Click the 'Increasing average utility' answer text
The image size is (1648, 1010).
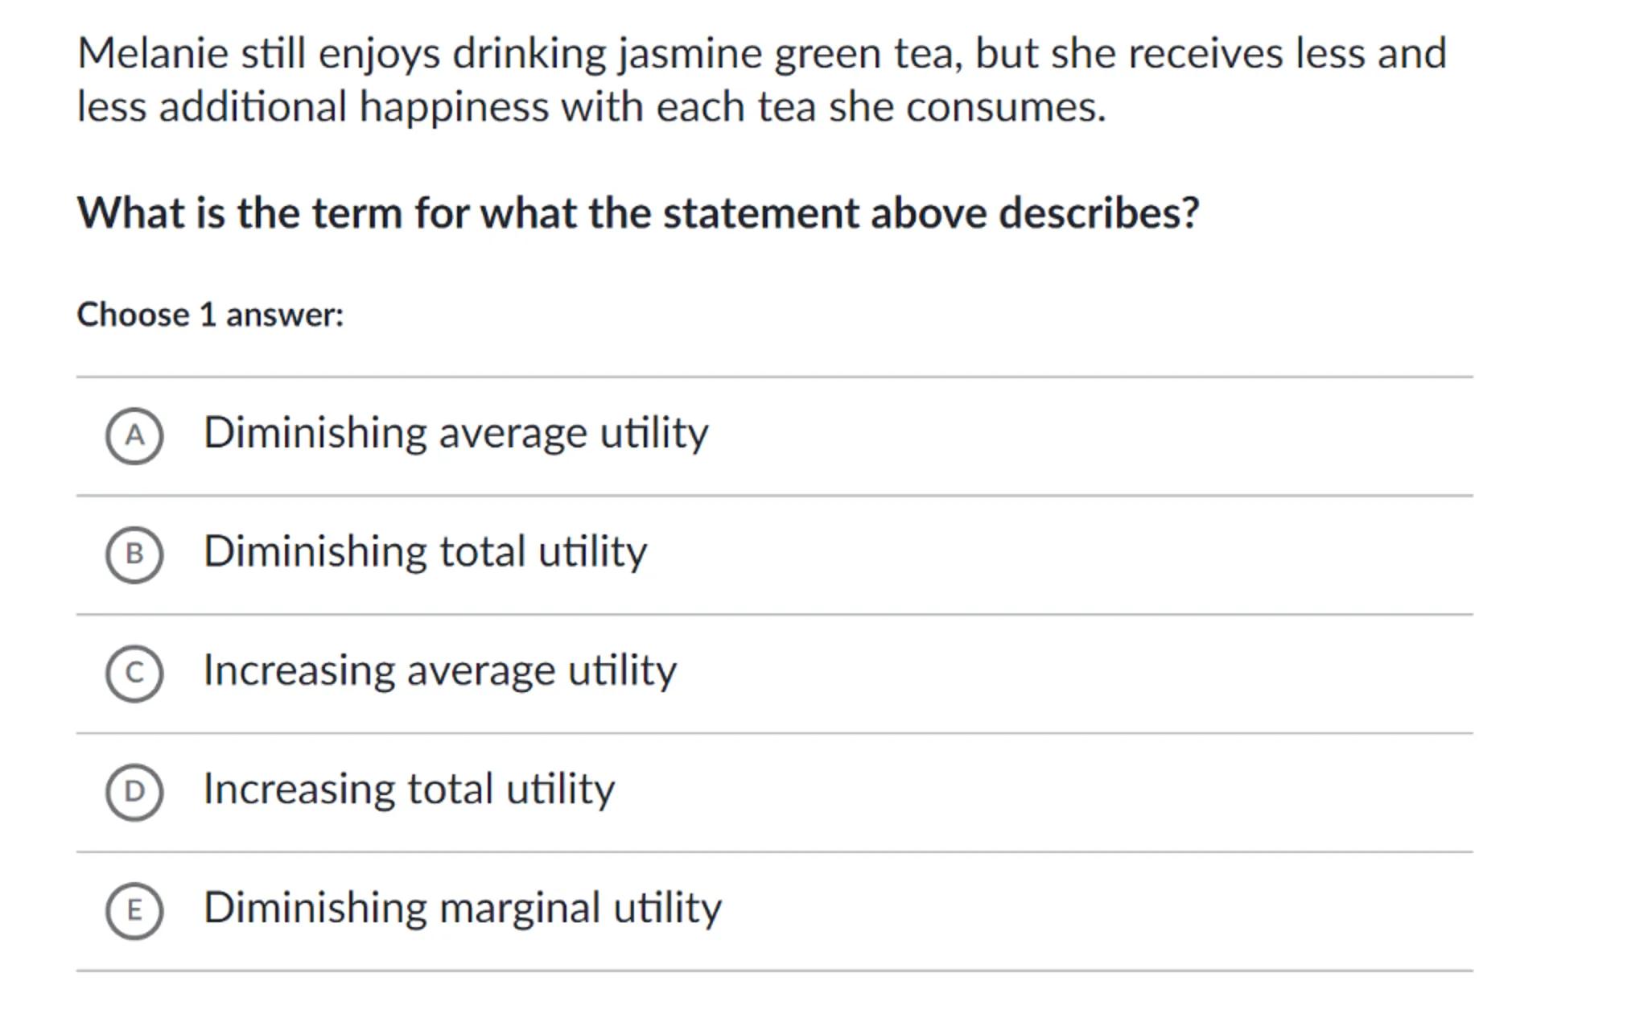pyautogui.click(x=440, y=671)
